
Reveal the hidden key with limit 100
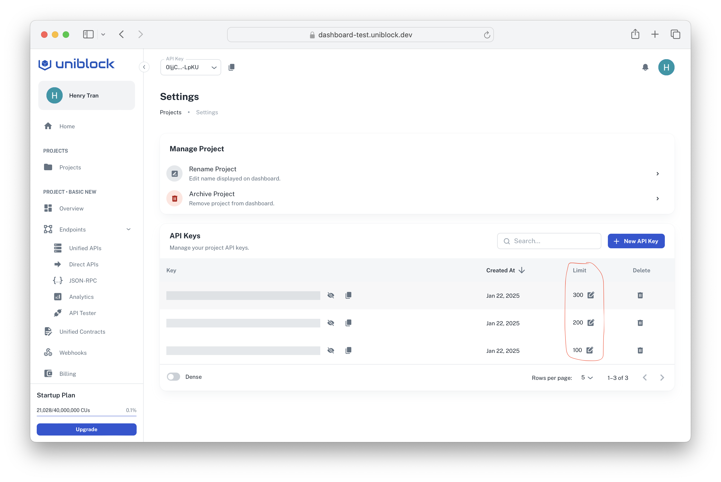click(x=331, y=350)
